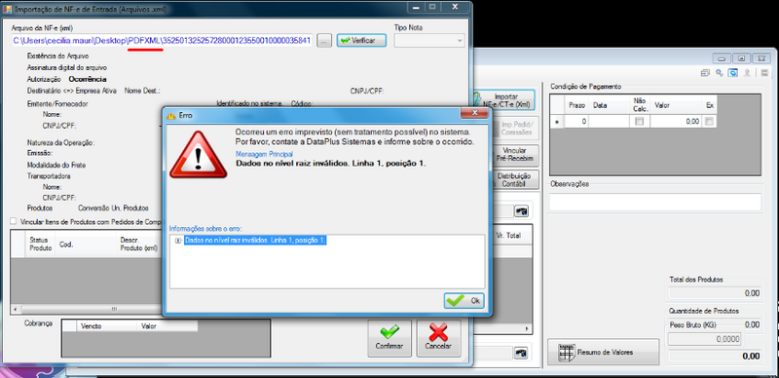The image size is (779, 378).
Task: Expand the error details tree node
Action: pyautogui.click(x=177, y=241)
